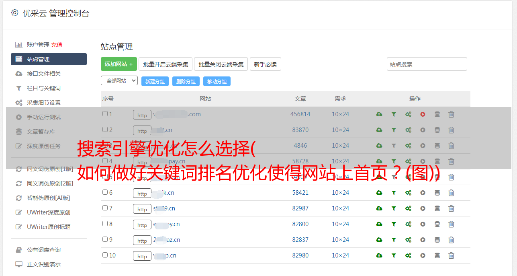Screen dimensions: 517x276
Task: Click cloud upload icon in row 6 (58421)
Action: 379,193
